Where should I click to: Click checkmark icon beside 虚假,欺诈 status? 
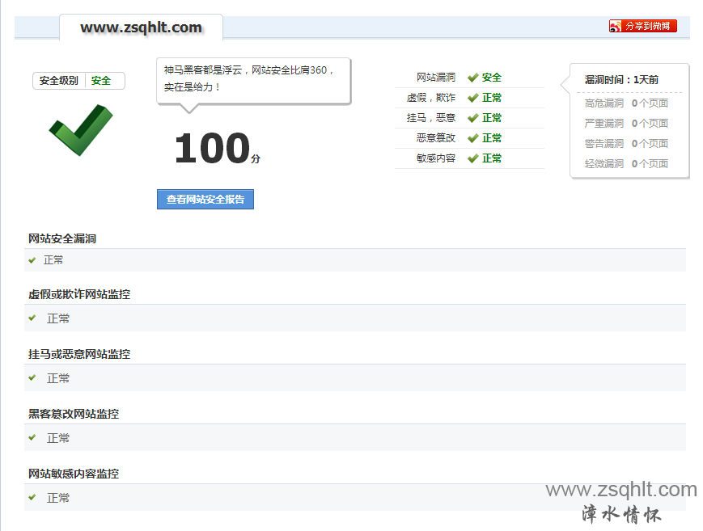473,98
